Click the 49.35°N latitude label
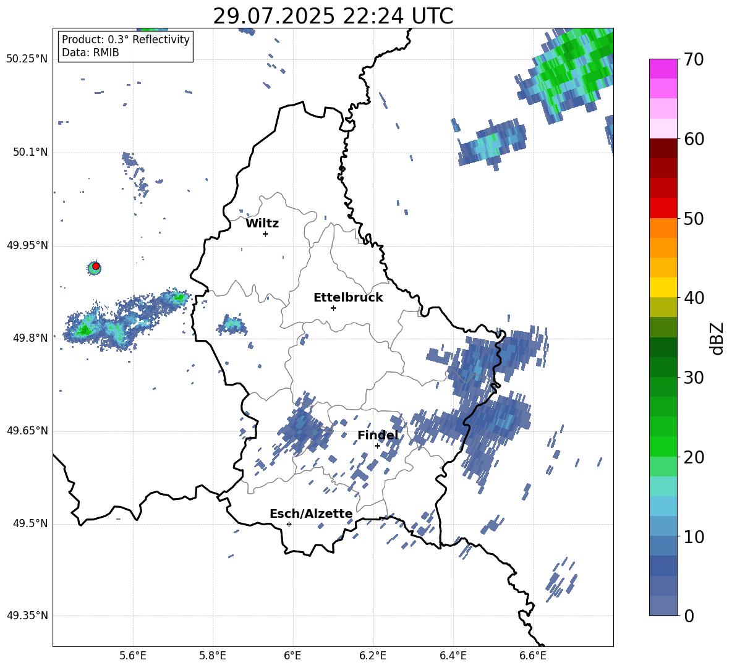This screenshot has height=668, width=732. (27, 615)
